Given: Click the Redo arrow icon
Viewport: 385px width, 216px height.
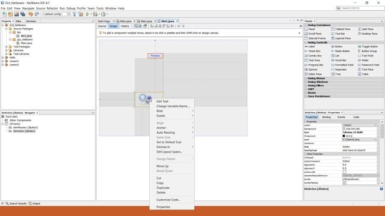Looking at the screenshot, I should pyautogui.click(x=37, y=14).
